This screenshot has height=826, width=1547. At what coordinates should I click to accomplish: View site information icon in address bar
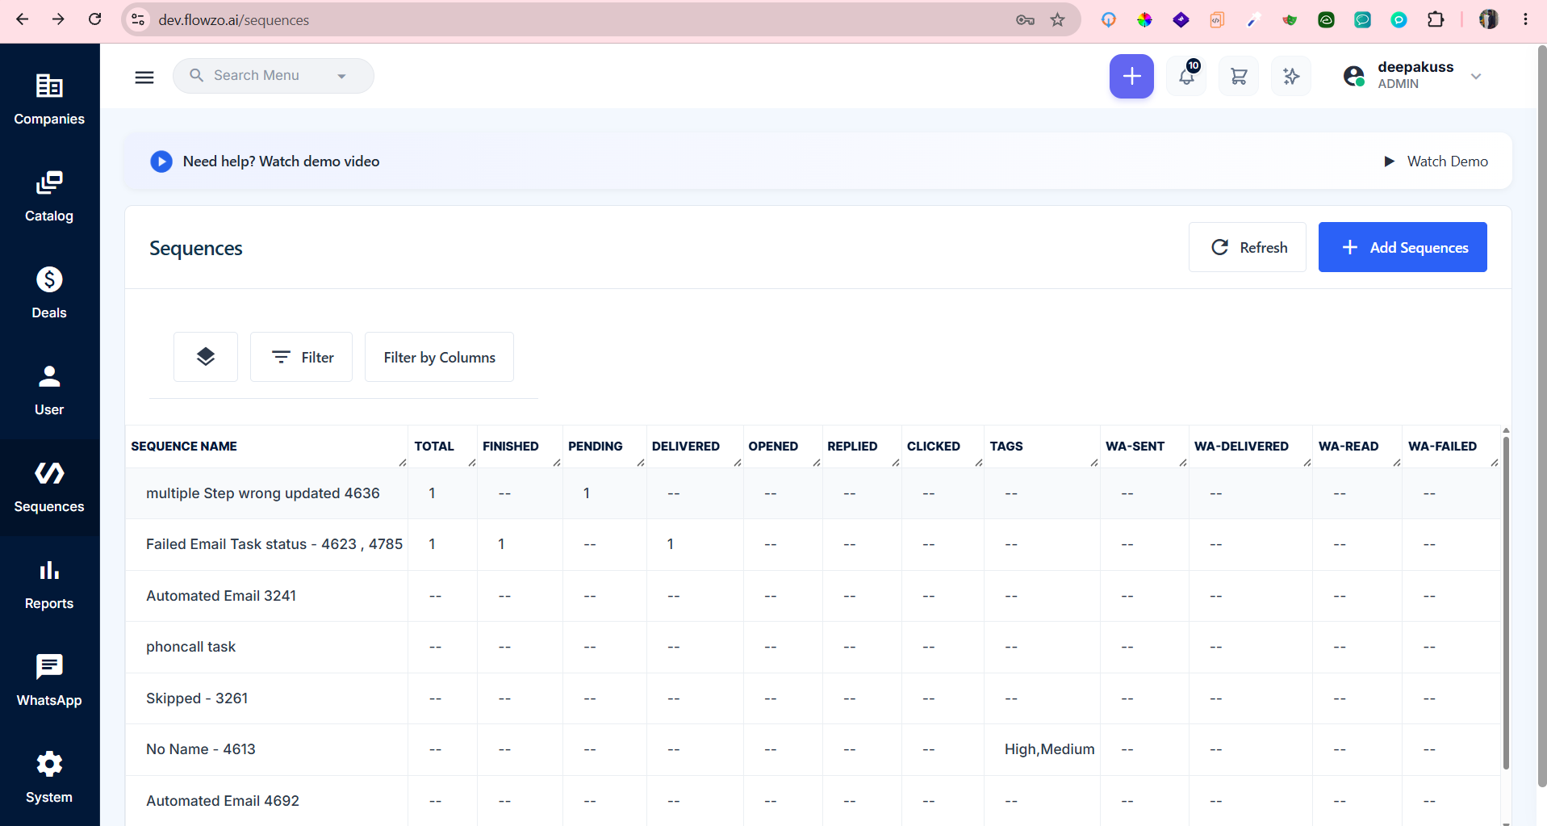point(139,20)
